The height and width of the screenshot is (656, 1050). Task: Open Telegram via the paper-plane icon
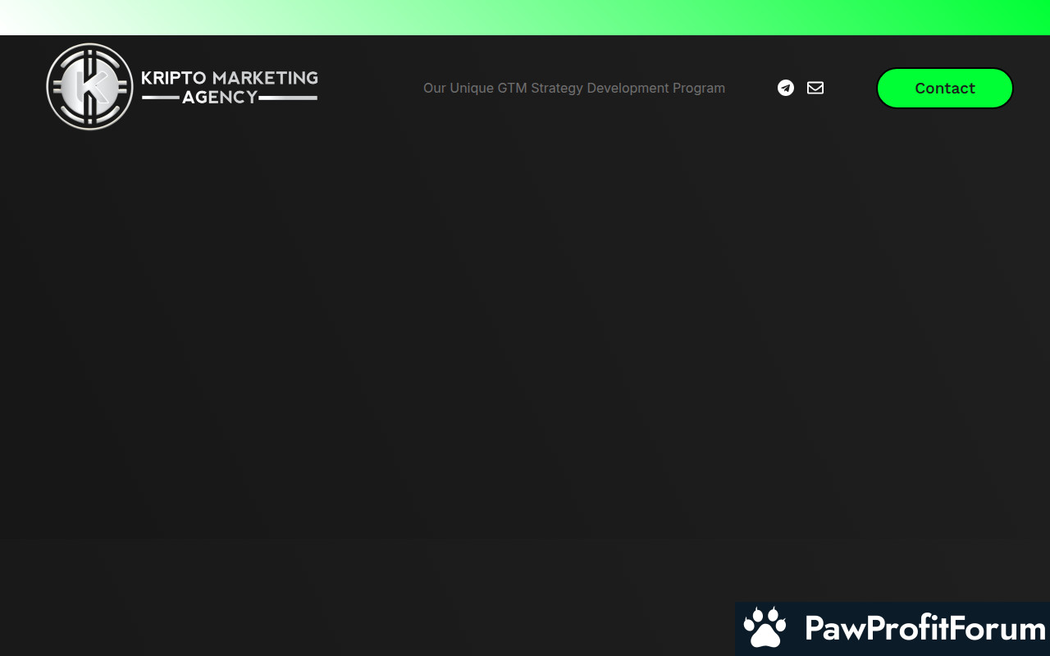(x=786, y=88)
